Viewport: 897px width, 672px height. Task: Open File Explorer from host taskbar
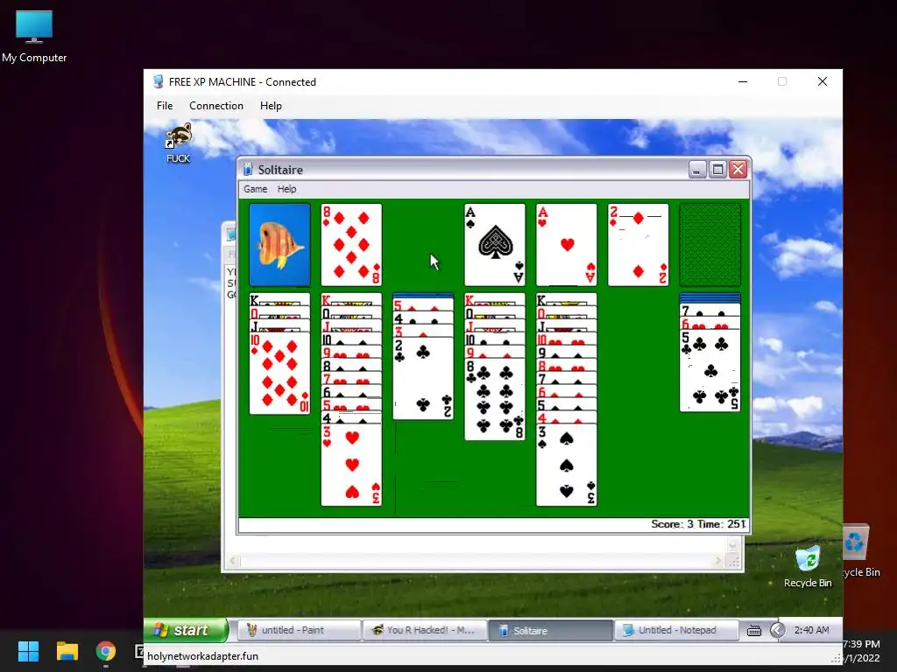point(67,651)
